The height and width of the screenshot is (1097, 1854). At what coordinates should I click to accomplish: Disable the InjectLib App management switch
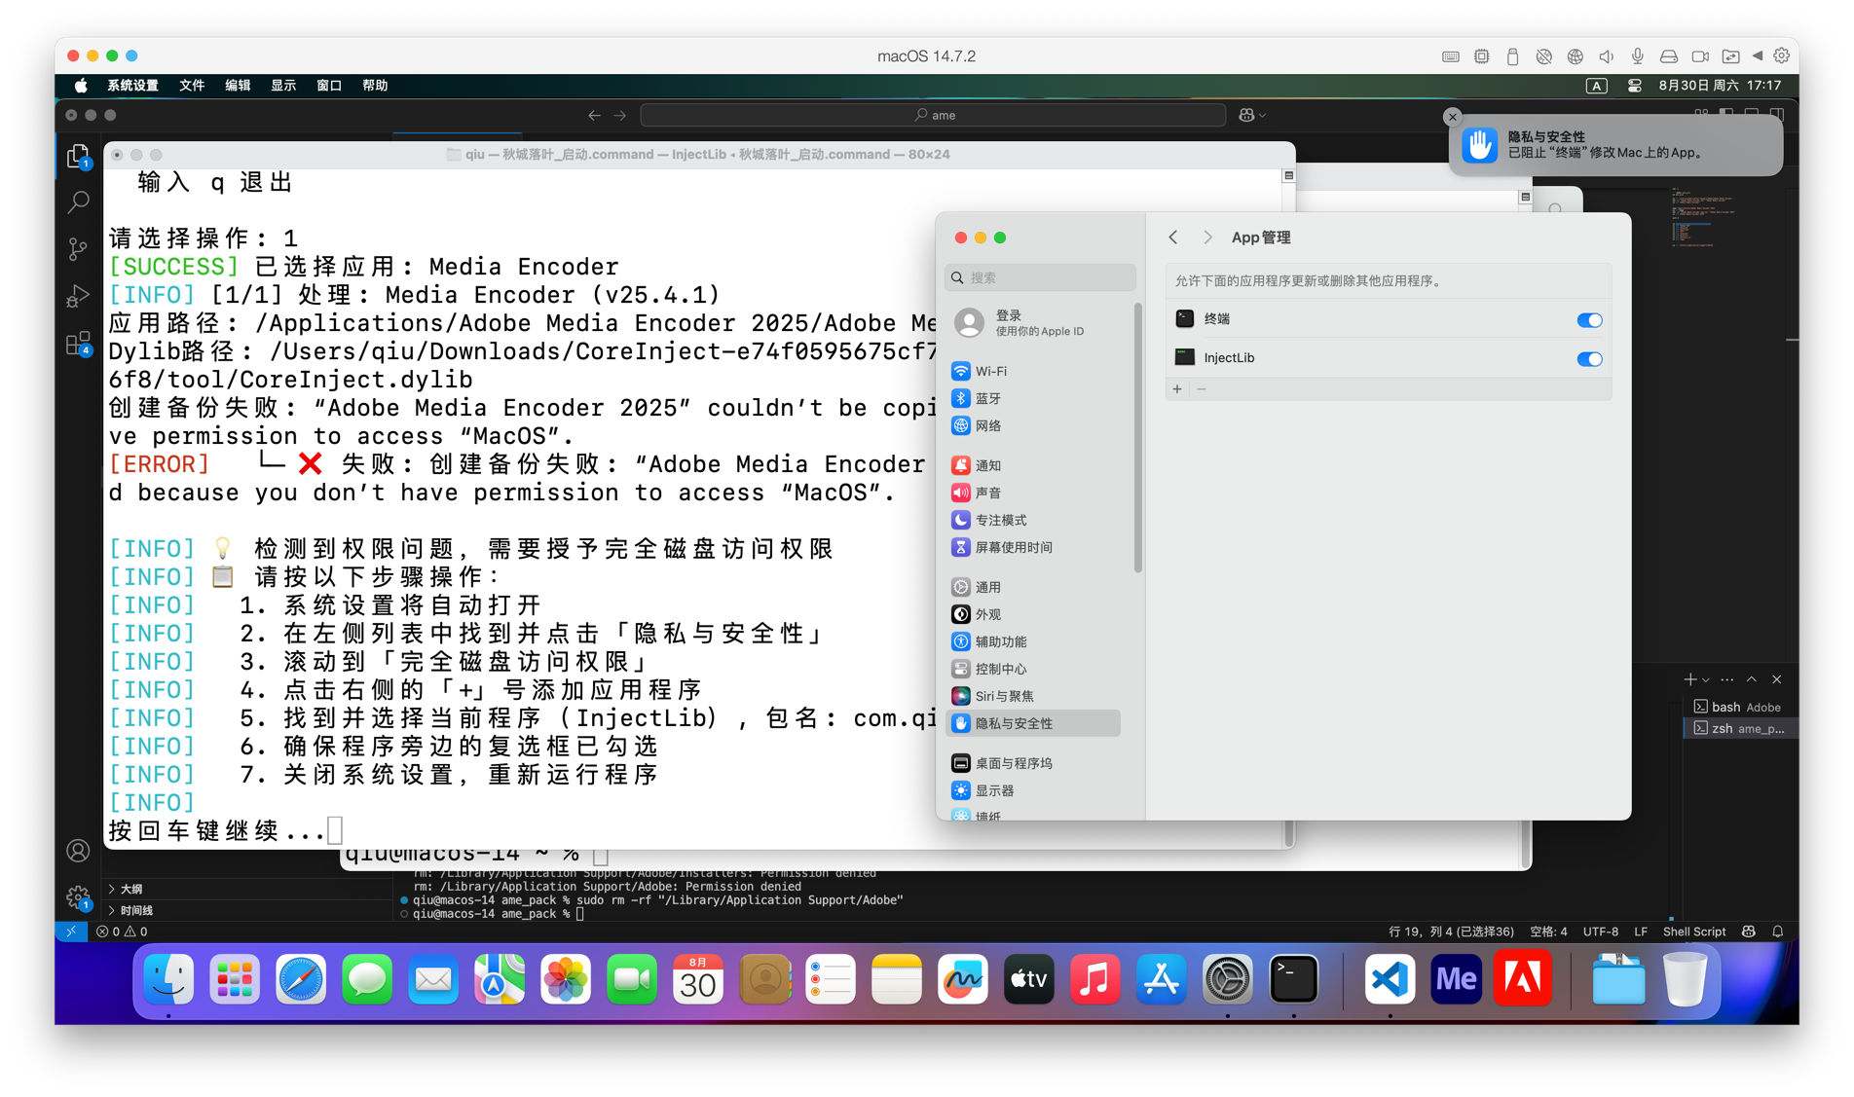coord(1589,359)
